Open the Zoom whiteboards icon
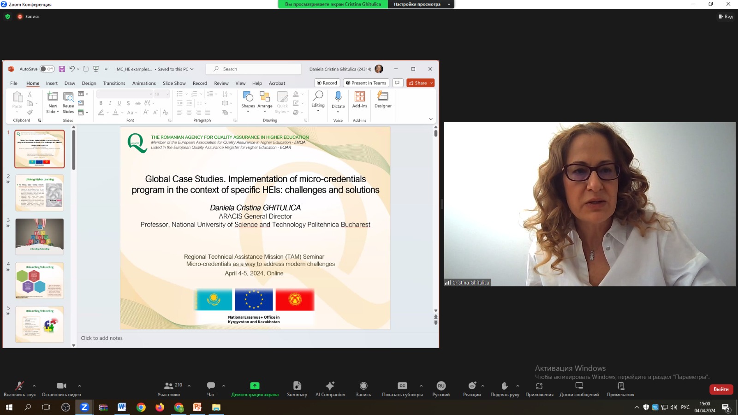Viewport: 738px width, 415px height. click(579, 386)
